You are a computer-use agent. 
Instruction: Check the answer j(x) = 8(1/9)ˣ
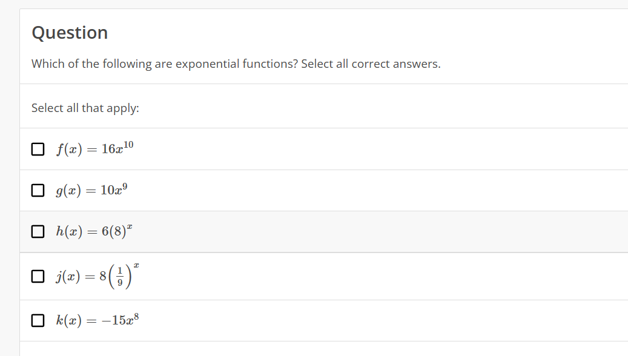point(38,277)
